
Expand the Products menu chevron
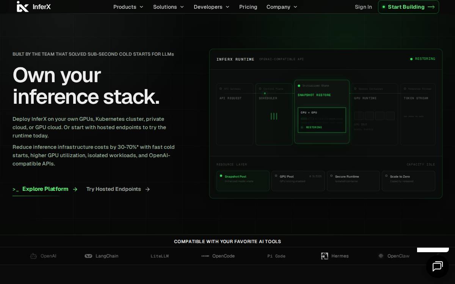[x=141, y=7]
